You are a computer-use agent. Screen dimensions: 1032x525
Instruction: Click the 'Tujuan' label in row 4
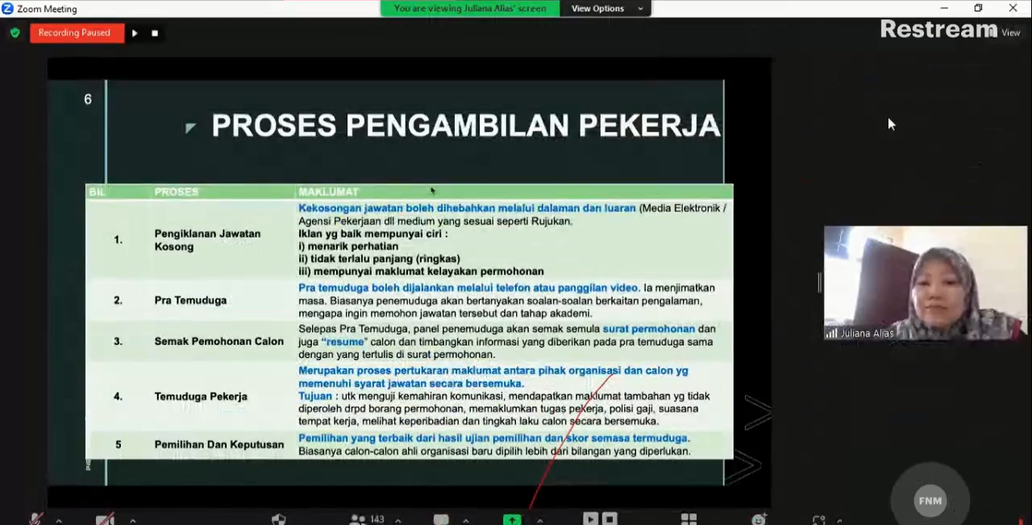click(316, 395)
